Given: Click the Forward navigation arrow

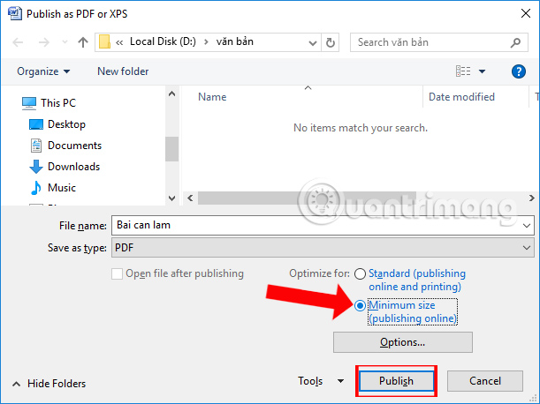Looking at the screenshot, I should tap(43, 42).
